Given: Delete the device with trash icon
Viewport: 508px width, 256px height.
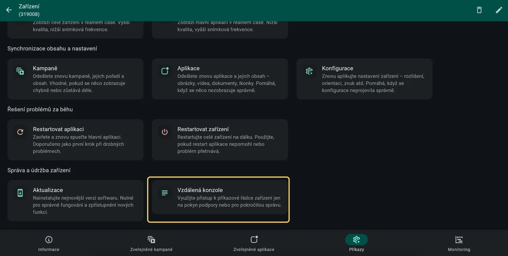Looking at the screenshot, I should [x=479, y=10].
